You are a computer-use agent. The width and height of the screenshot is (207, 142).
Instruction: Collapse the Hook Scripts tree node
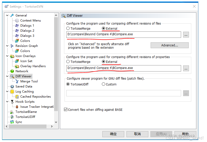pos(7,102)
